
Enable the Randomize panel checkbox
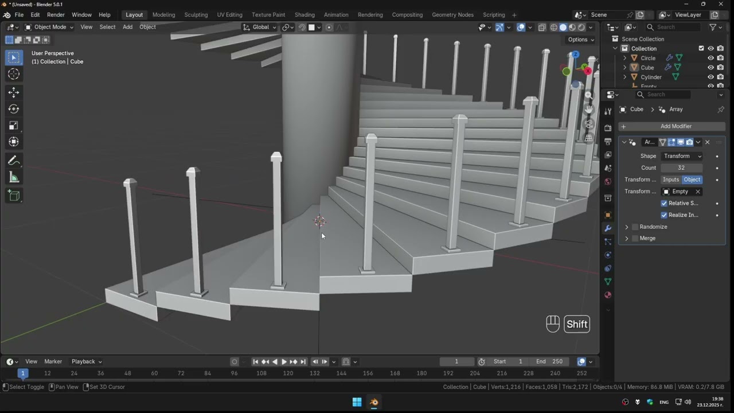pos(635,227)
